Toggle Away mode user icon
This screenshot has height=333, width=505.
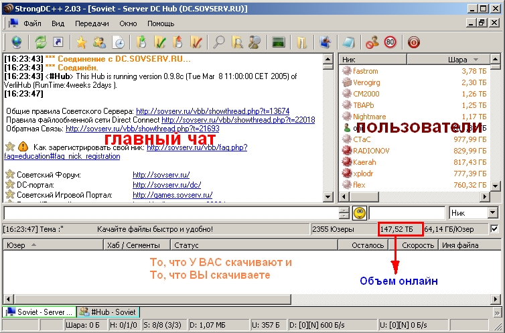(372, 42)
